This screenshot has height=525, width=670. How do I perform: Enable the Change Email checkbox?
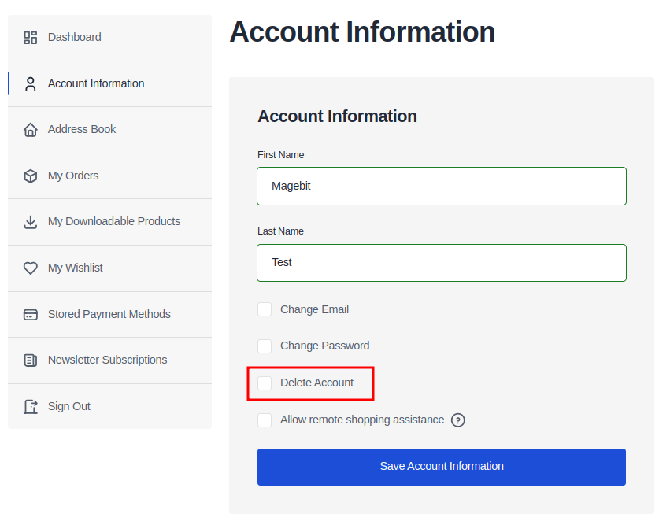coord(265,309)
